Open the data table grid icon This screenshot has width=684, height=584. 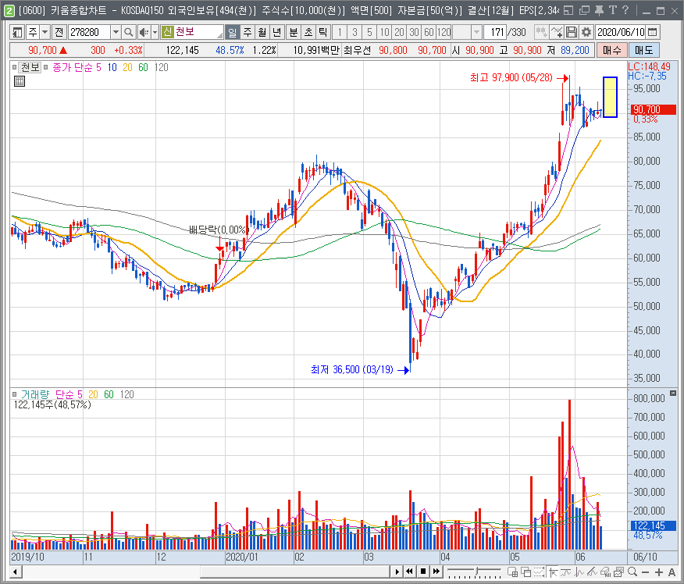pyautogui.click(x=20, y=81)
